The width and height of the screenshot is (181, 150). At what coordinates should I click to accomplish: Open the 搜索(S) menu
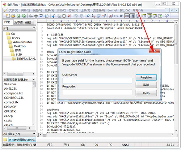(49, 10)
